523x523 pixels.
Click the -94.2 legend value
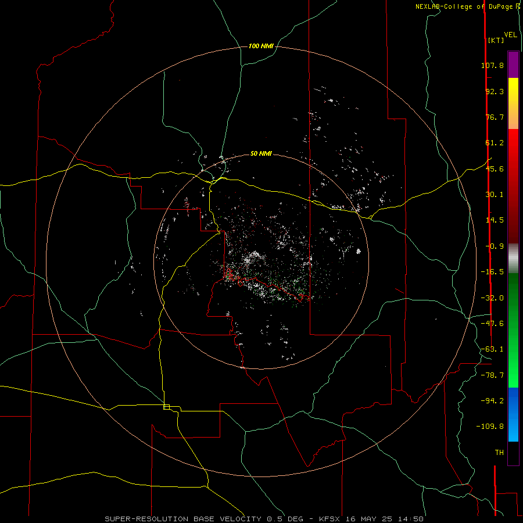pyautogui.click(x=492, y=400)
